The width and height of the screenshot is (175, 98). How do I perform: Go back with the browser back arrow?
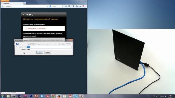2,6
